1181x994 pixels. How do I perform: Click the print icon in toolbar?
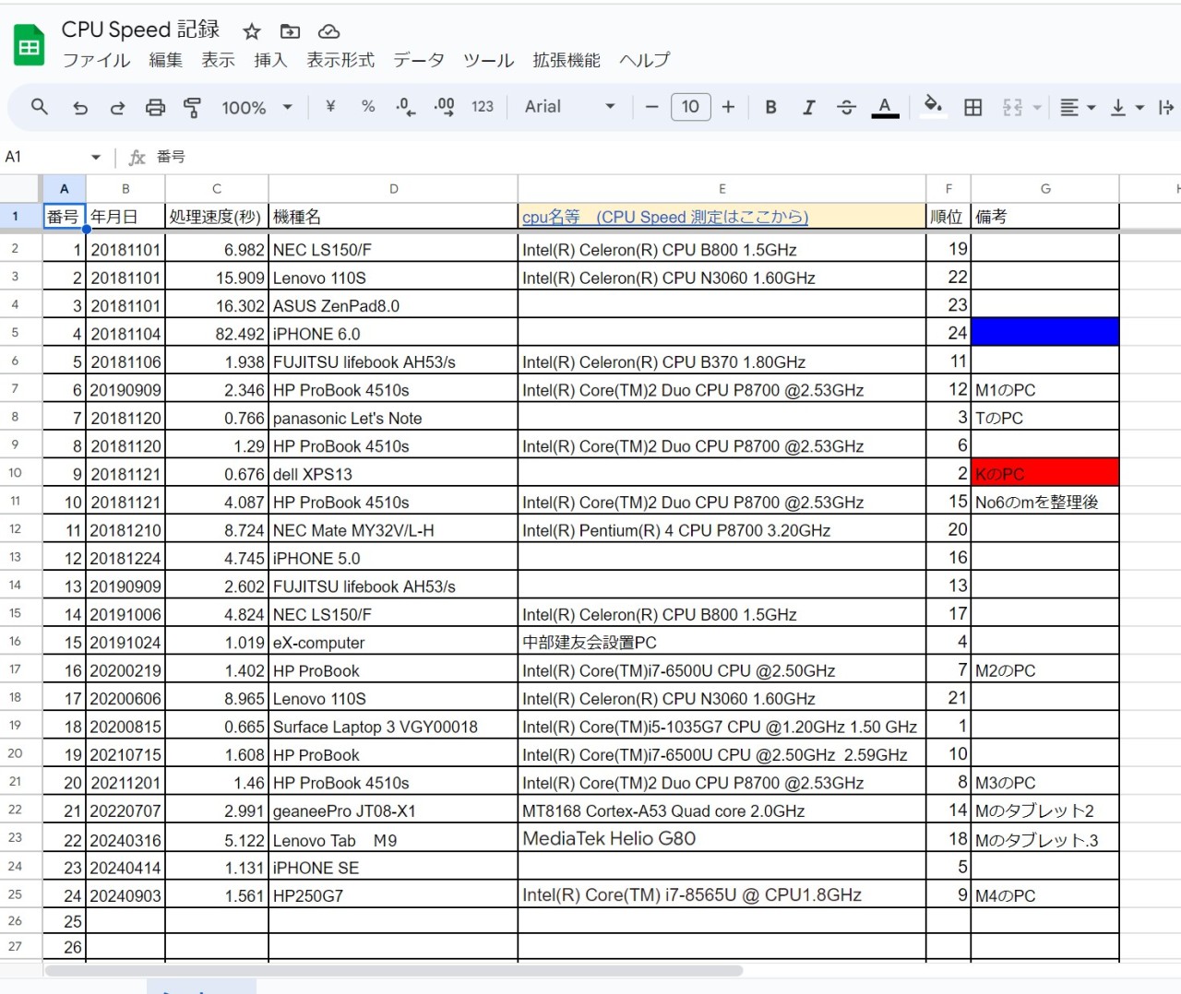[x=155, y=108]
